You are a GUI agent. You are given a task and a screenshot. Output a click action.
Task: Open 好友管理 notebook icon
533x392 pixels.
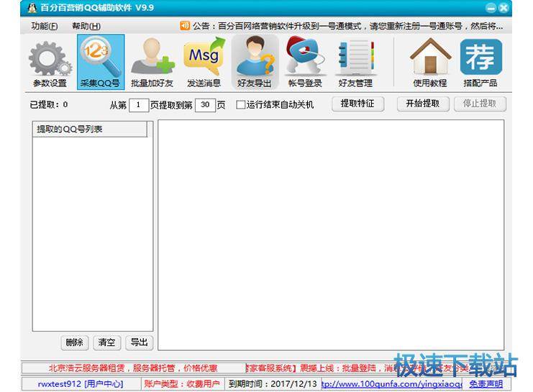tap(355, 63)
